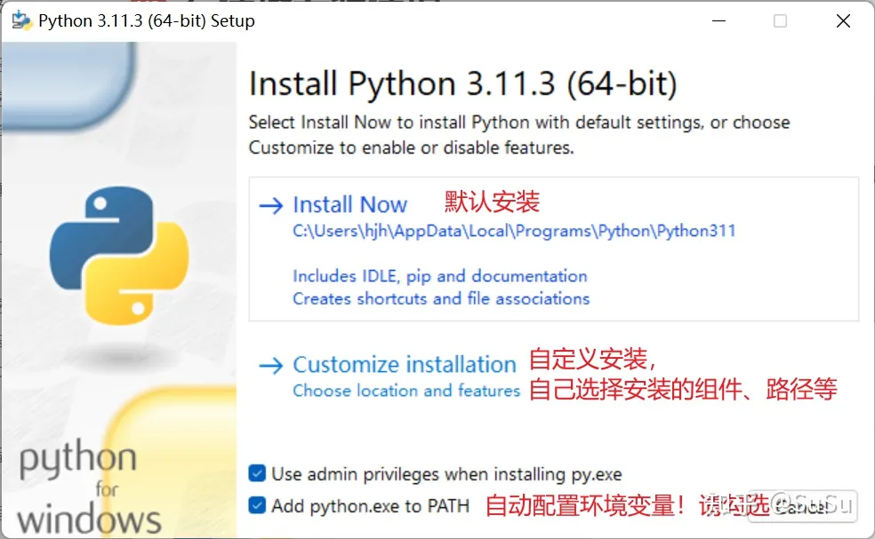Click Creates shortcuts and file associations text
The height and width of the screenshot is (539, 875).
442,299
